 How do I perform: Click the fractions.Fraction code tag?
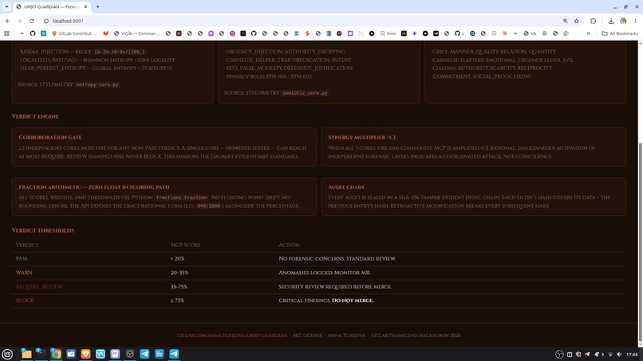pos(182,198)
